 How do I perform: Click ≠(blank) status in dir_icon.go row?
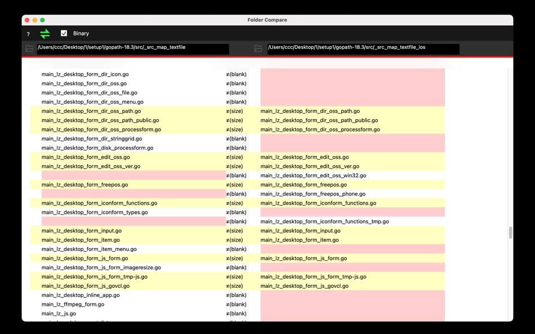click(236, 74)
